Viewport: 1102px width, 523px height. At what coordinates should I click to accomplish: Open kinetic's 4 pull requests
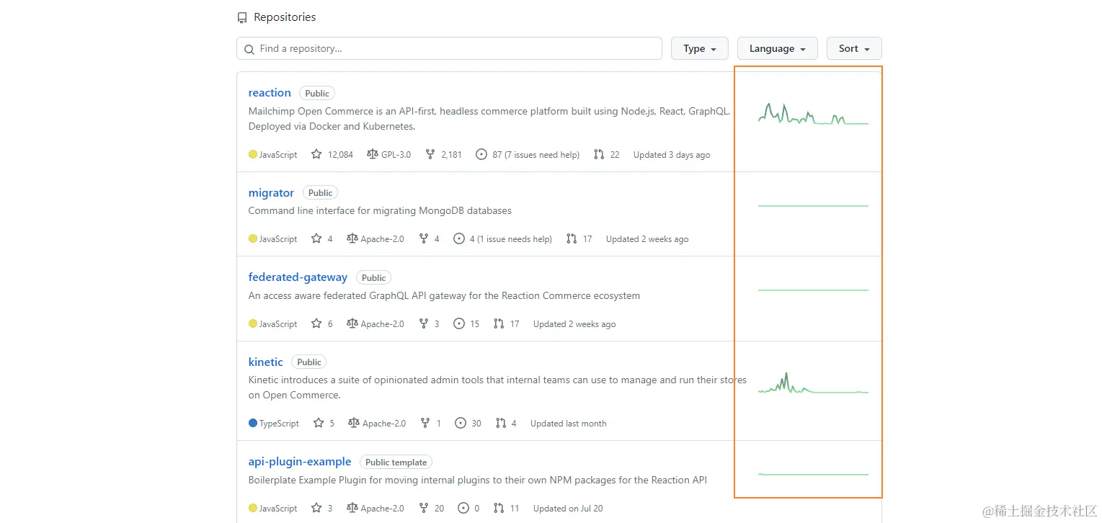coord(505,423)
